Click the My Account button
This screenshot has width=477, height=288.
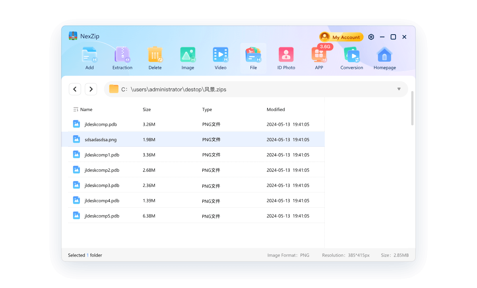pos(341,37)
